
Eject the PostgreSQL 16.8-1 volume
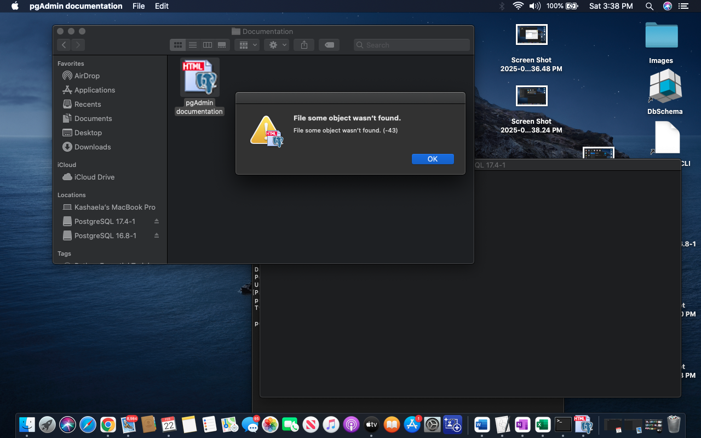[157, 235]
